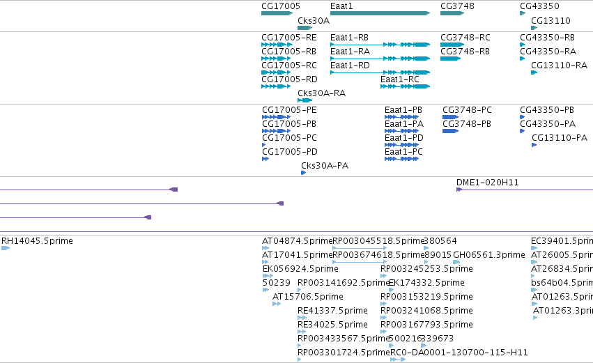
Task: Select transcript CG43350-RA
Action: coord(548,52)
